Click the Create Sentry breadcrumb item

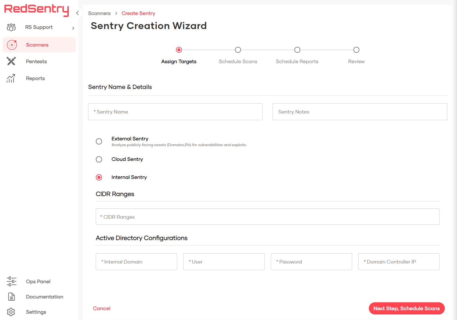[138, 13]
